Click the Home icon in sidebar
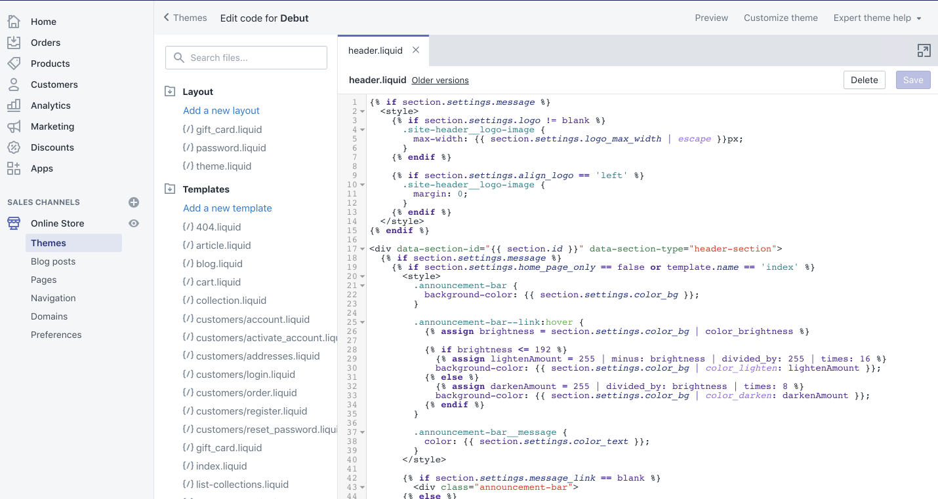 [x=14, y=22]
